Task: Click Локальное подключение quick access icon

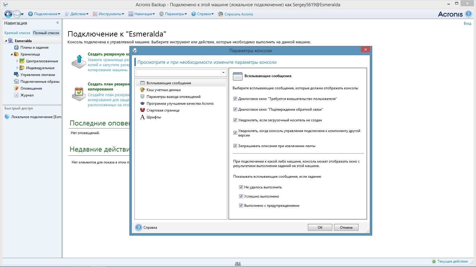Action: pos(7,117)
